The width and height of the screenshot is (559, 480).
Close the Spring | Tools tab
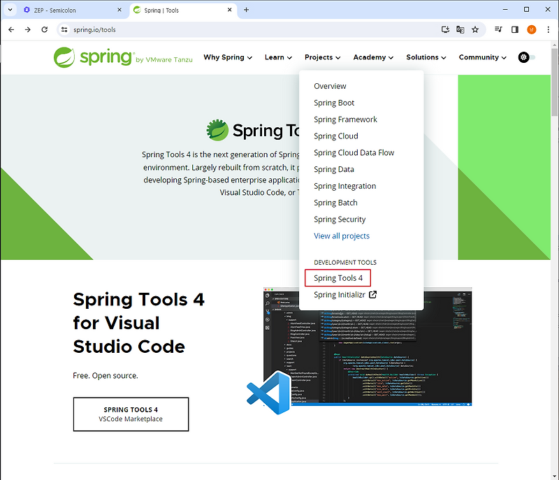coord(230,10)
